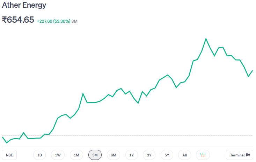The image size is (256, 162).
Task: Switch chart to candlestick view icon
Action: click(203, 155)
